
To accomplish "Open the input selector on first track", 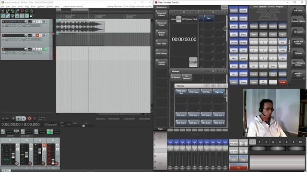I will point(33,25).
